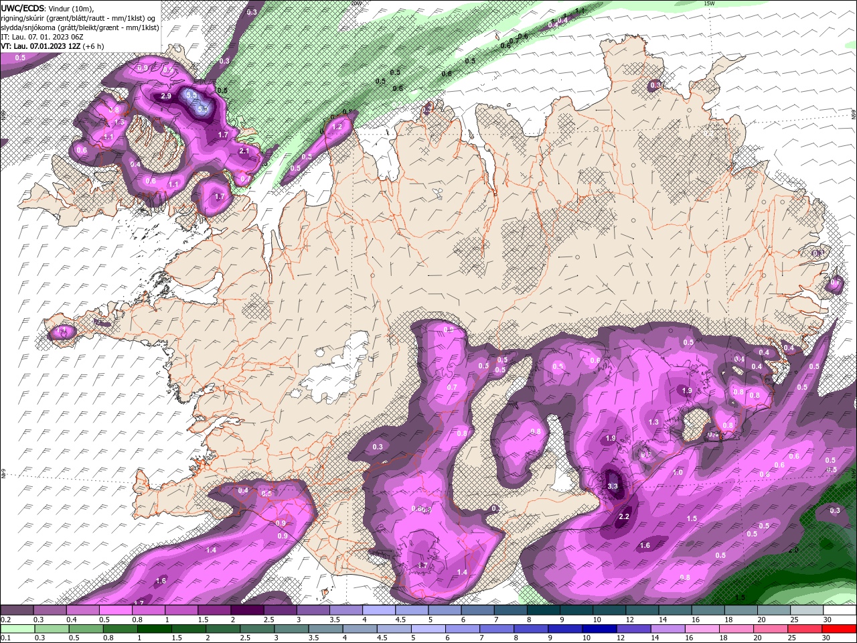Click the 15W longitude label
This screenshot has height=643, width=857.
click(x=709, y=3)
